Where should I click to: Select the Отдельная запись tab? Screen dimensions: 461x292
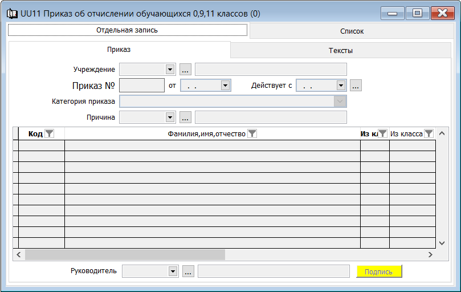[x=127, y=30]
